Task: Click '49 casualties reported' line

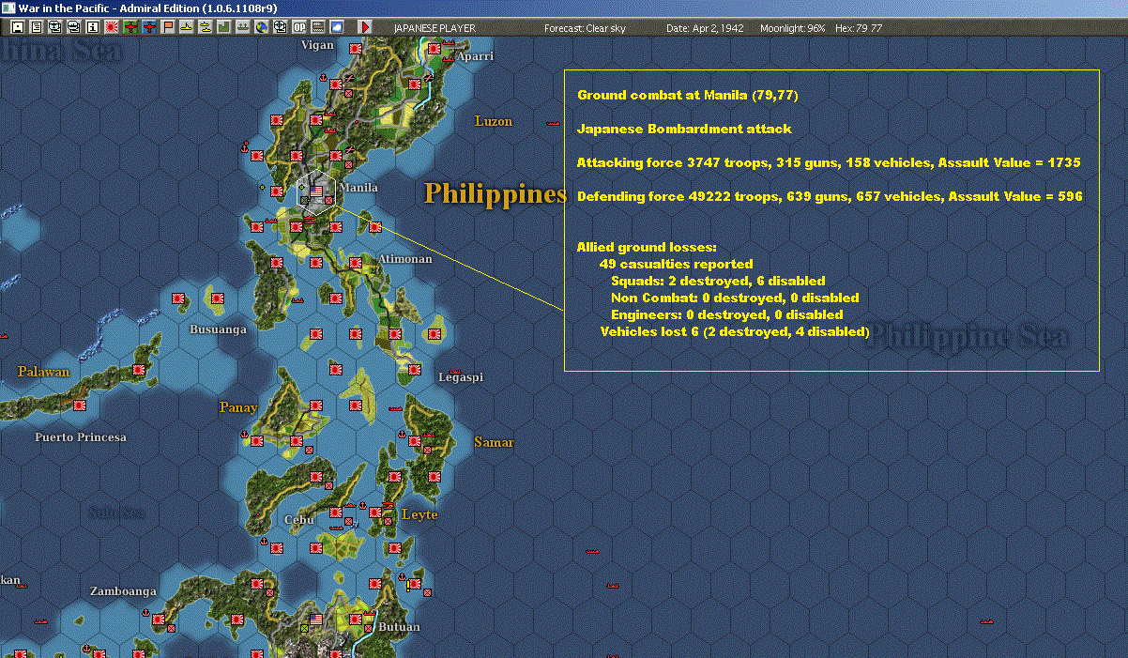Action: 676,264
